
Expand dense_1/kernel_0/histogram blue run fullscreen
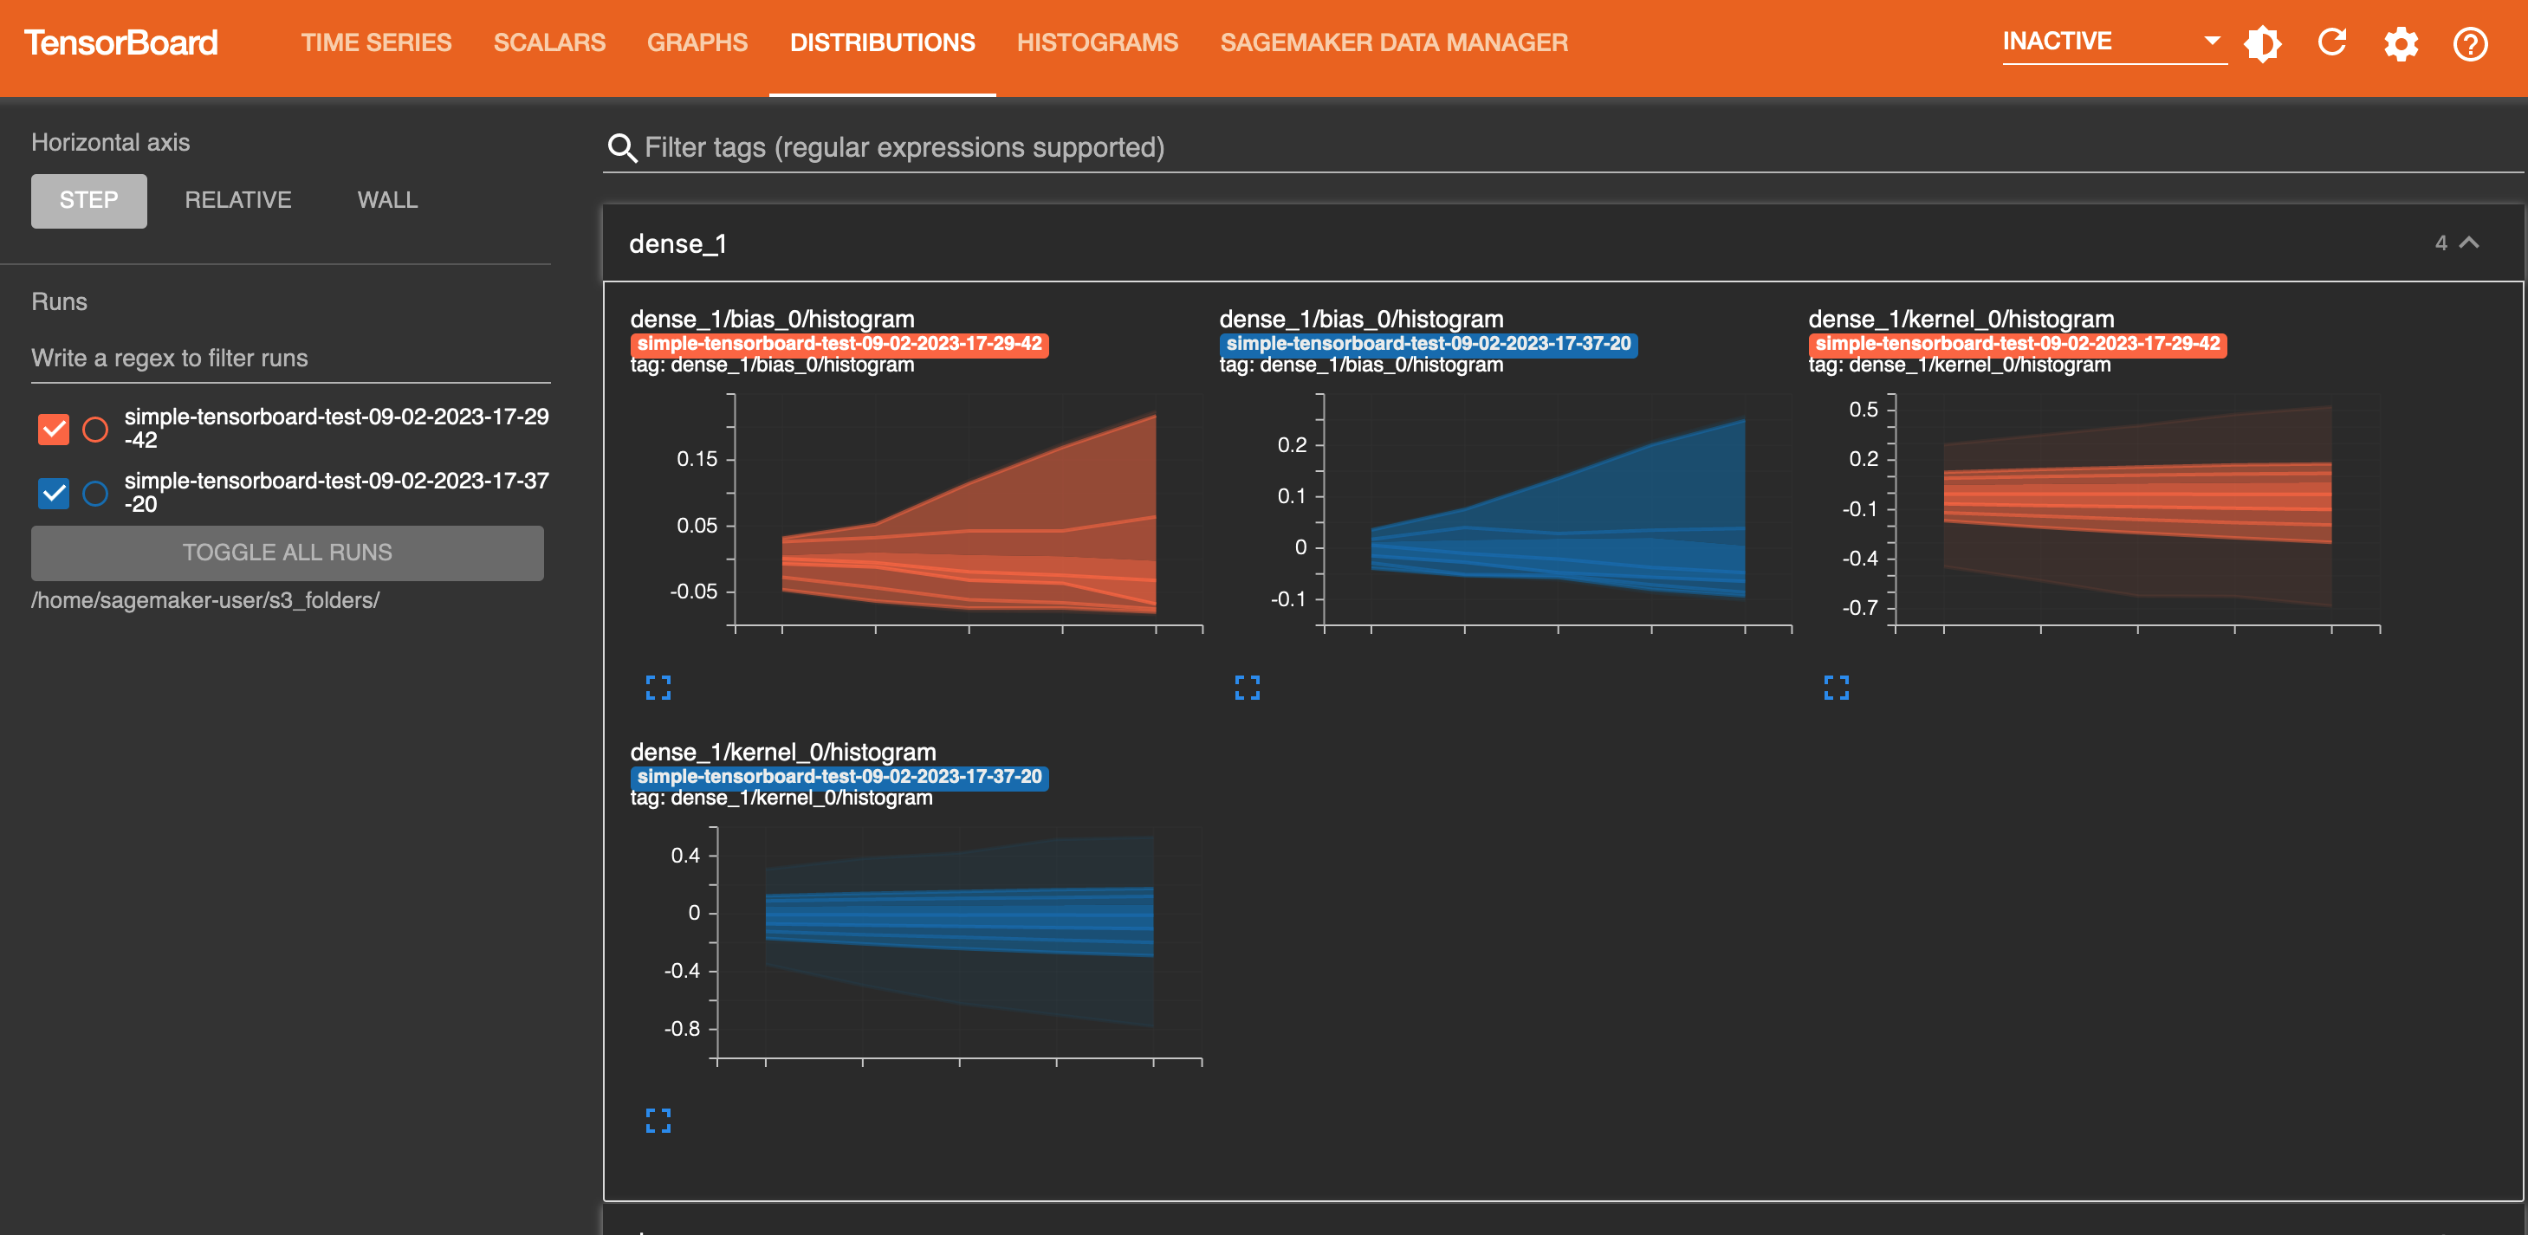coord(658,1119)
